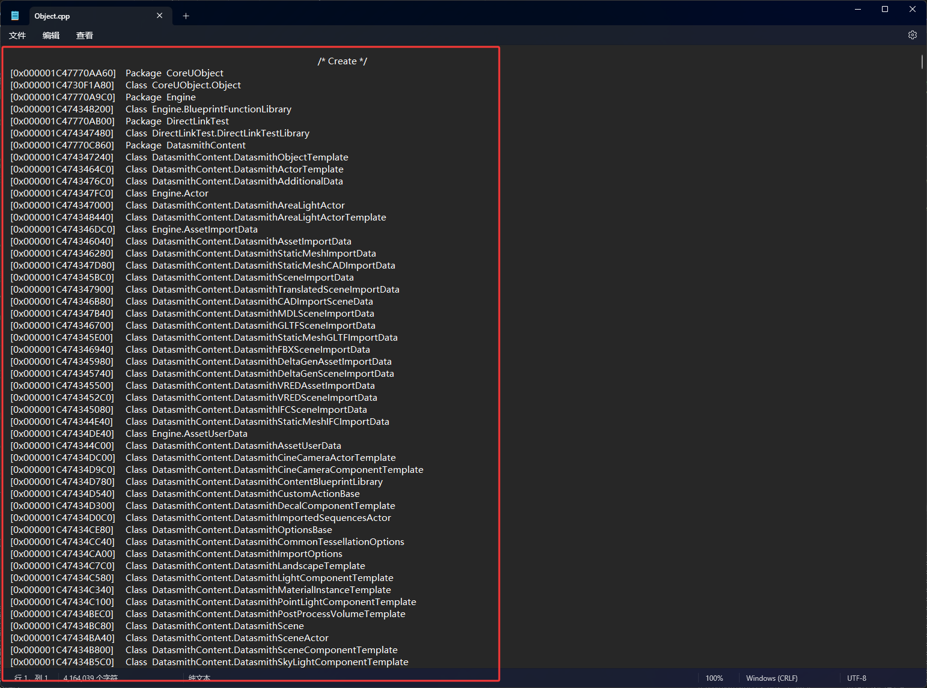Screen dimensions: 927x688
Task: Add a new tab with plus button
Action: click(186, 16)
